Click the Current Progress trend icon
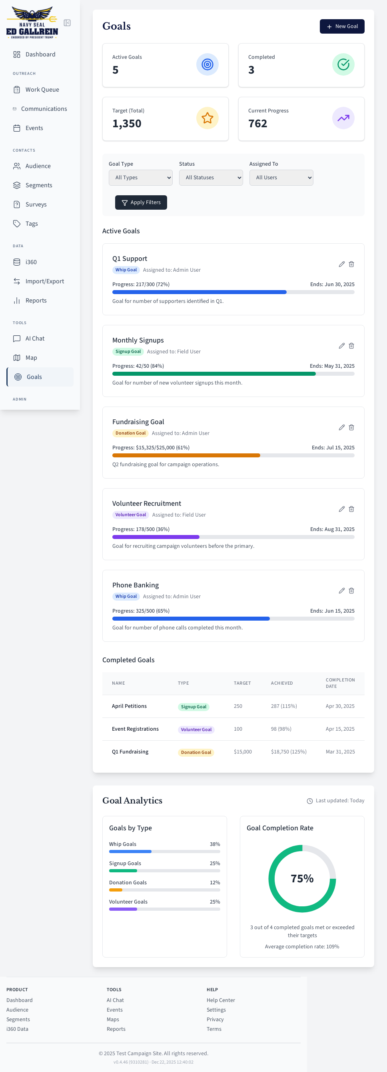The height and width of the screenshot is (1072, 387). pos(343,118)
